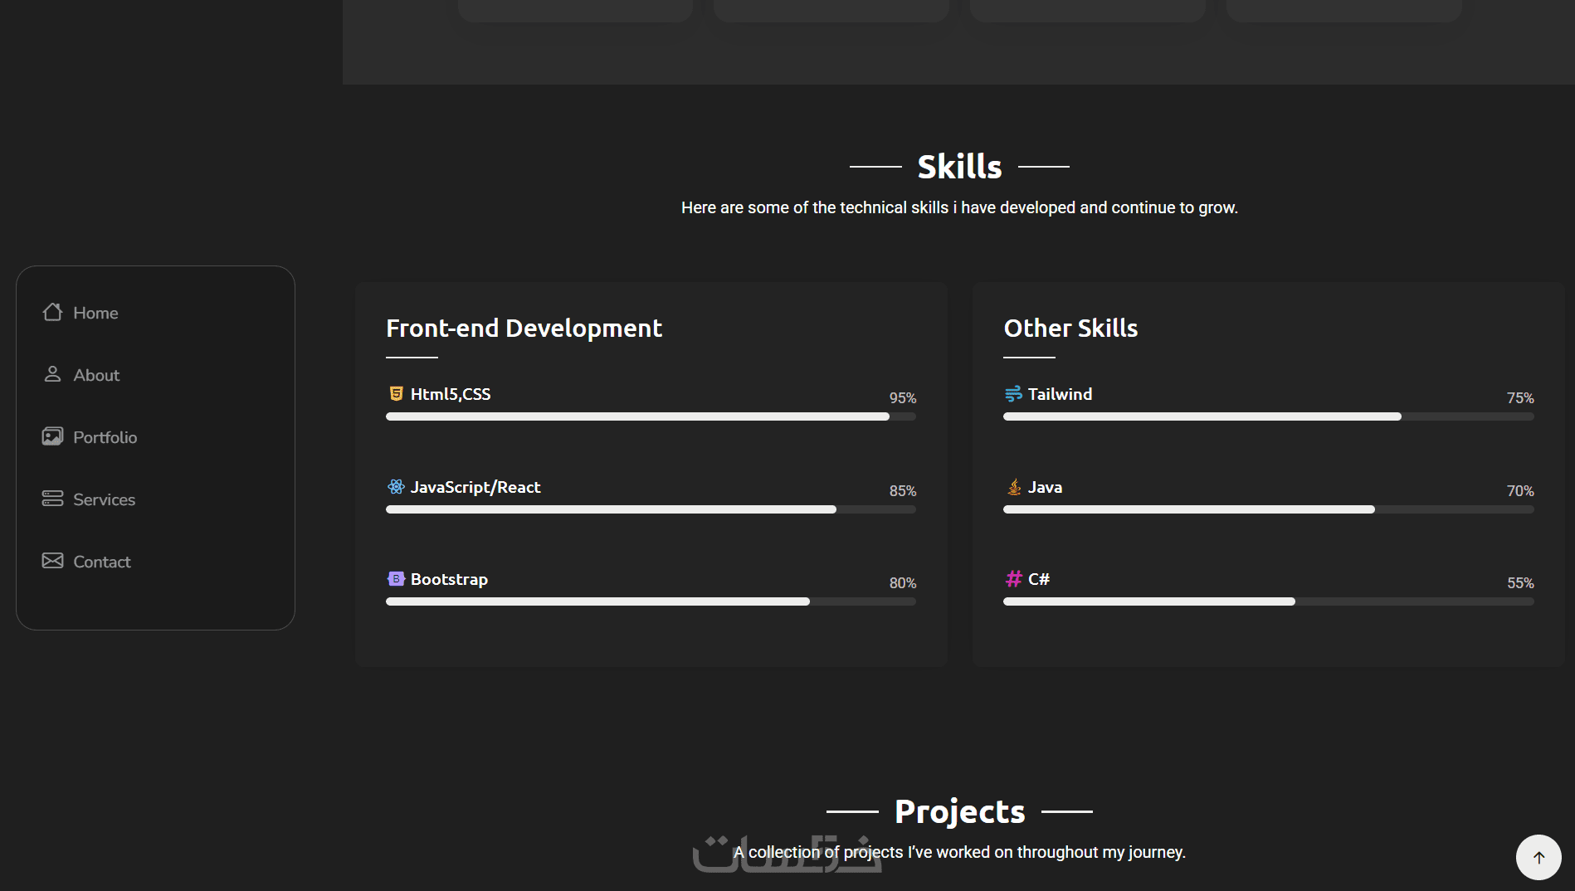Viewport: 1575px width, 891px height.
Task: Open the Home menu item
Action: (x=95, y=313)
